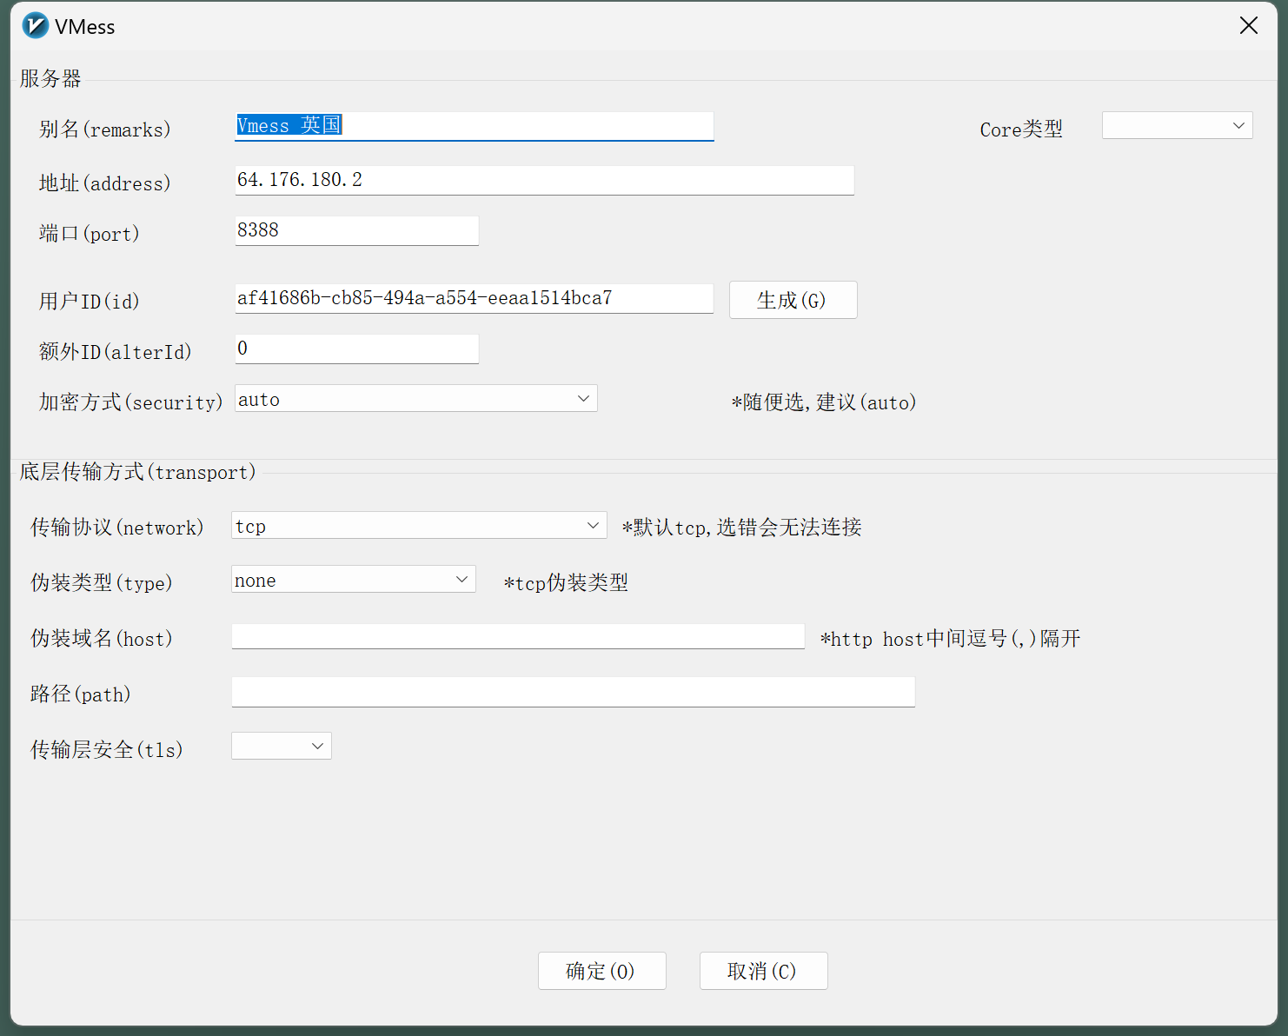The width and height of the screenshot is (1288, 1036).
Task: Click the 伪装域名 (host) input field
Action: point(518,636)
